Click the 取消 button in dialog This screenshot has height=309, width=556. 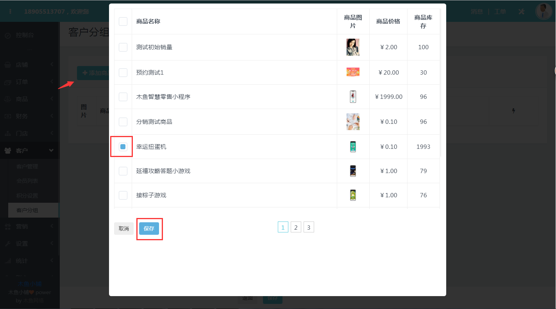[x=123, y=229]
